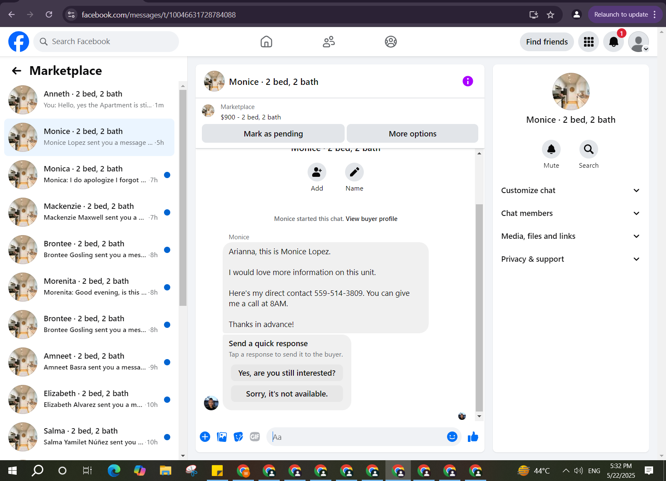
Task: Send a thumbs-up like
Action: tap(473, 436)
